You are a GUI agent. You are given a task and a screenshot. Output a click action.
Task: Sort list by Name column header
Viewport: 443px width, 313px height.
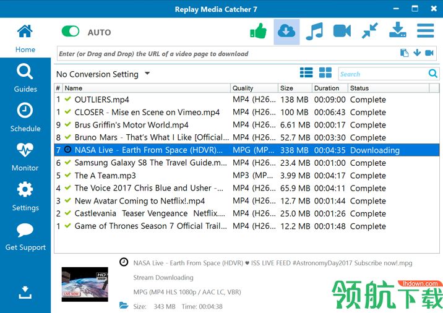pyautogui.click(x=147, y=88)
